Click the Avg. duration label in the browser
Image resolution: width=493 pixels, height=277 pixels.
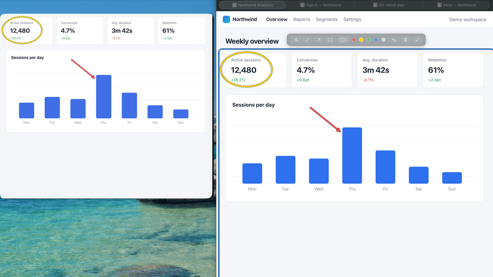(x=375, y=60)
